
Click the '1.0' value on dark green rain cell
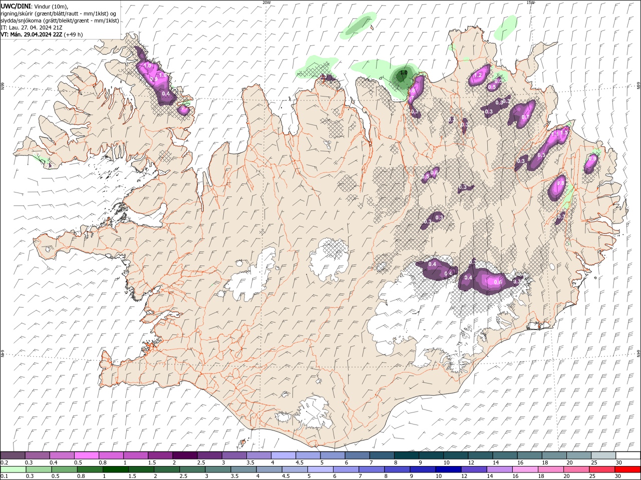404,73
